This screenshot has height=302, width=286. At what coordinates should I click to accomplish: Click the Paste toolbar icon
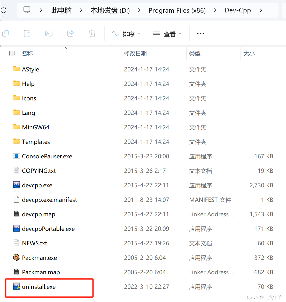(x=27, y=33)
